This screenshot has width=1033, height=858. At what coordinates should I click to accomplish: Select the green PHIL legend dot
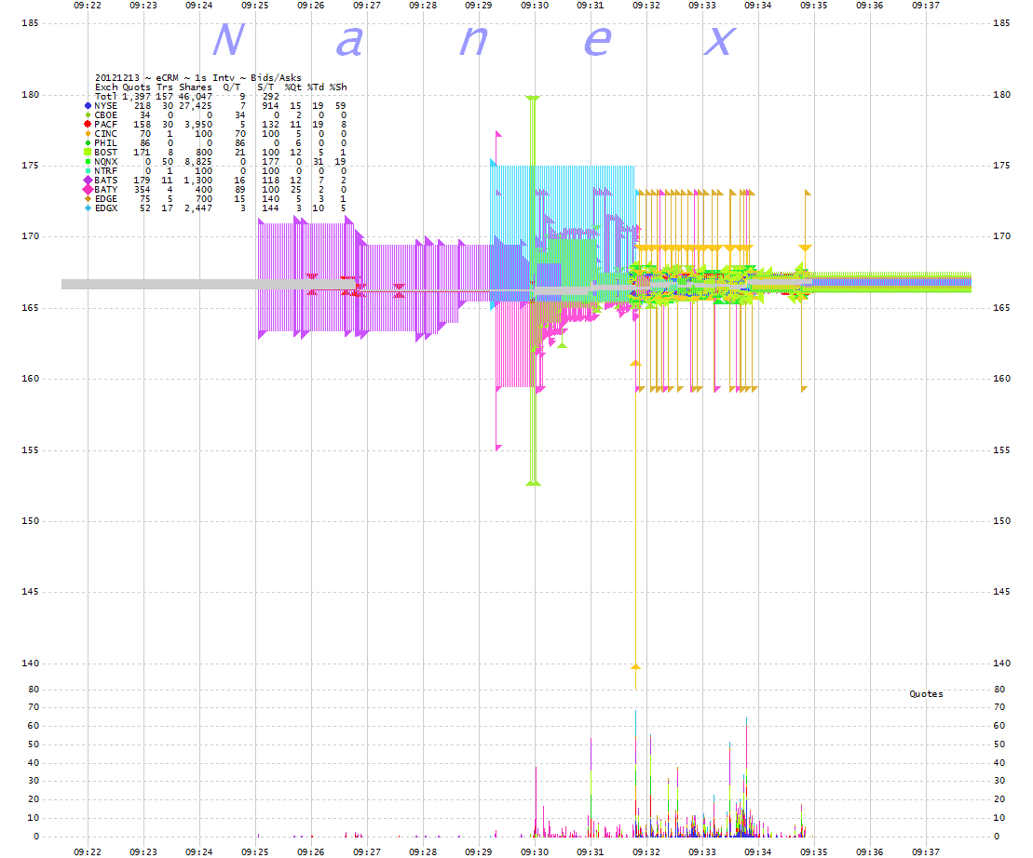(x=88, y=142)
